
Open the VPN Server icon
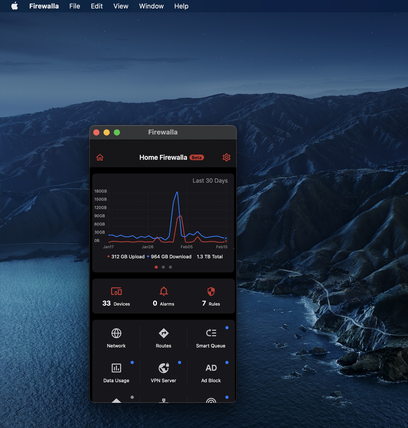pos(164,368)
